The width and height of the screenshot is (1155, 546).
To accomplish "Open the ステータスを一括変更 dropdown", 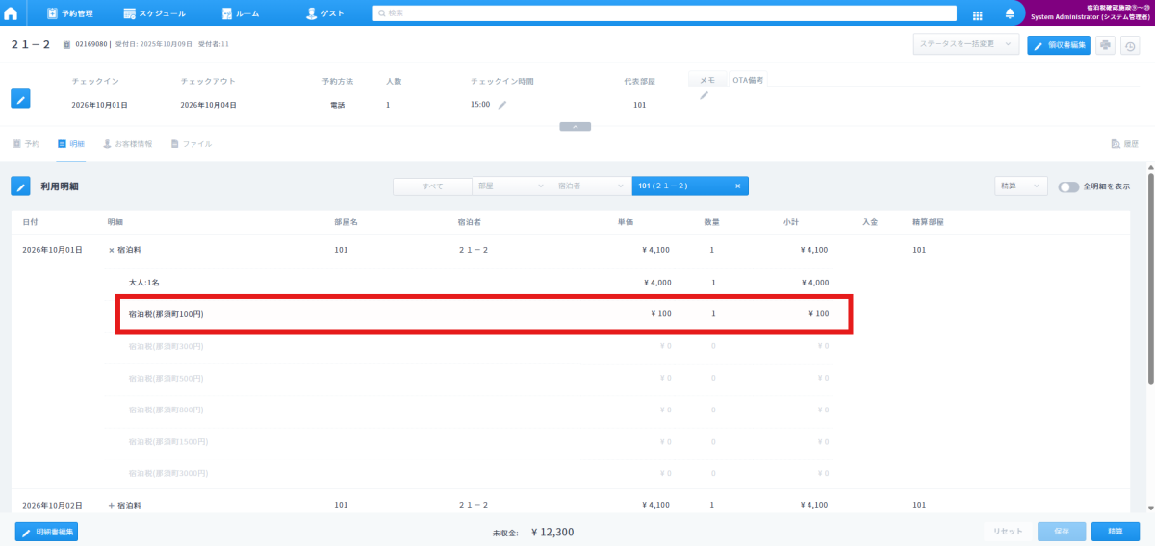I will [x=965, y=44].
